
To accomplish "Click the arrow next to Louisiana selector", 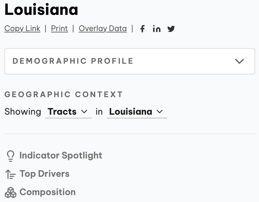I will coord(160,112).
